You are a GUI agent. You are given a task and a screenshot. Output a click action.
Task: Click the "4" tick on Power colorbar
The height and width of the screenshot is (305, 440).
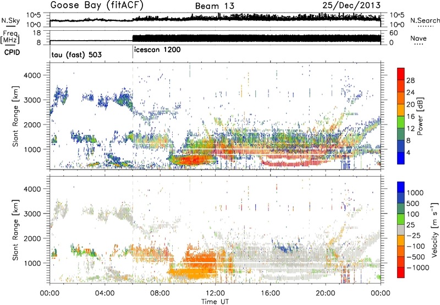point(409,153)
